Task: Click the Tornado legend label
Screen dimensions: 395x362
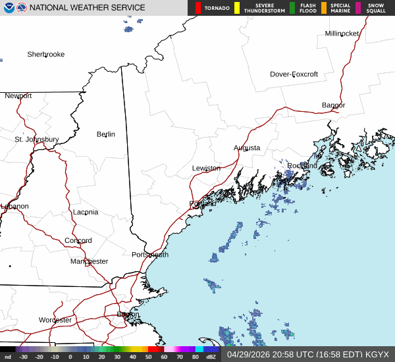Action: [217, 8]
